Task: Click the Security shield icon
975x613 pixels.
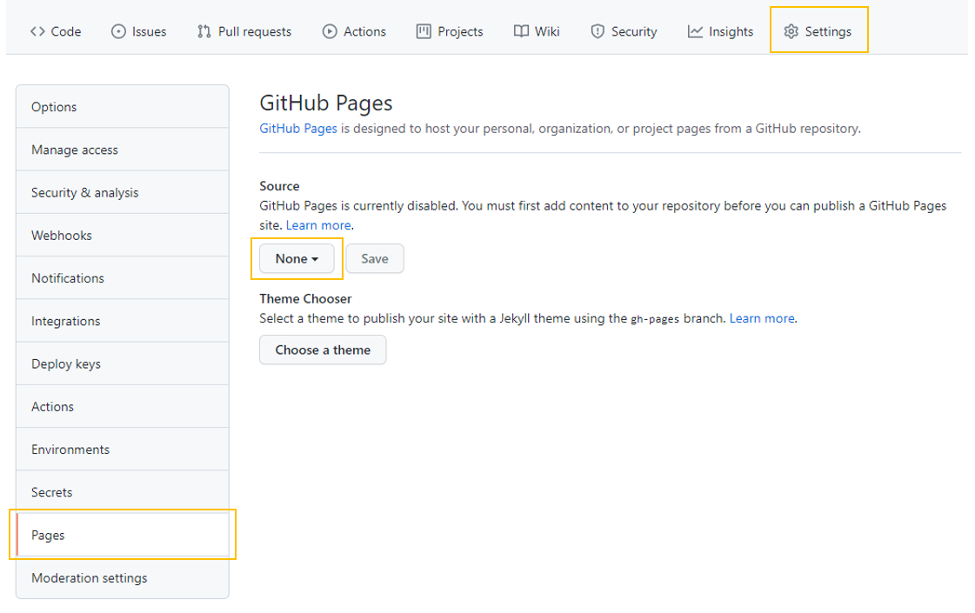Action: click(598, 31)
